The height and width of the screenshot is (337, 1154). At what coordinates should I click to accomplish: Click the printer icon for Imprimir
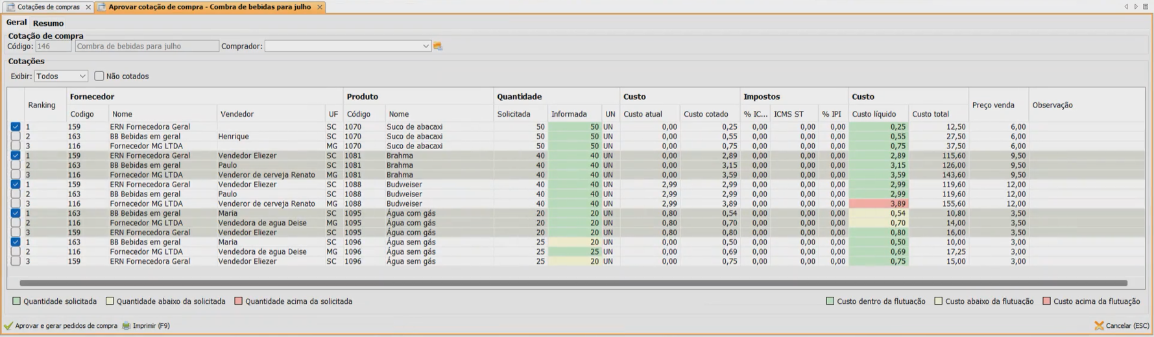coord(126,326)
